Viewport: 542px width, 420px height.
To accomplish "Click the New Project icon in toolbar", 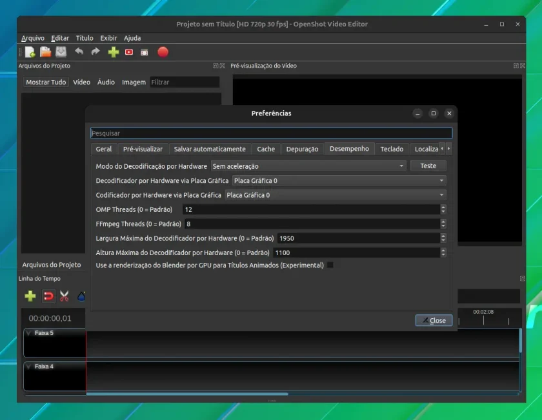I will pos(30,52).
